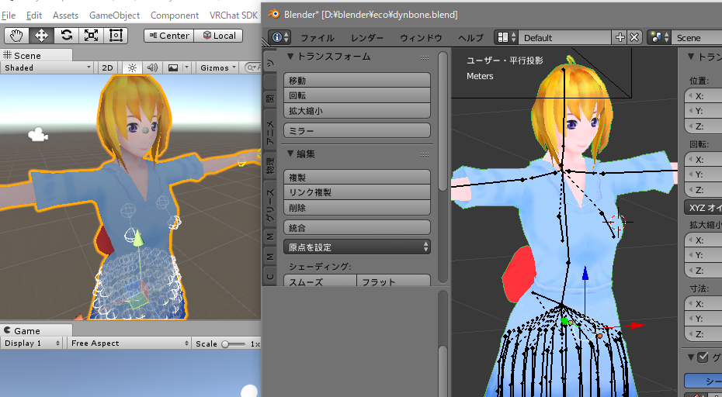722x397 pixels.
Task: Delete screen layout with X button
Action: [x=634, y=37]
